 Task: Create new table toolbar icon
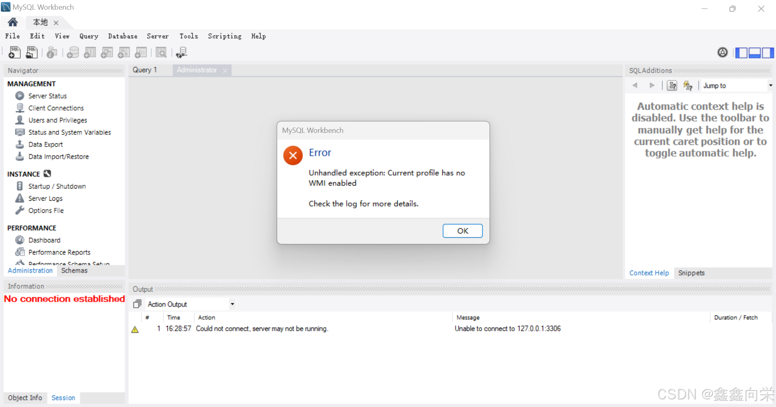[90, 52]
